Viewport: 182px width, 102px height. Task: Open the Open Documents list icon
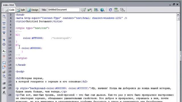click(4, 16)
